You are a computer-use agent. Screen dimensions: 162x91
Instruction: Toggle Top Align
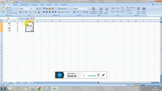point(44,9)
